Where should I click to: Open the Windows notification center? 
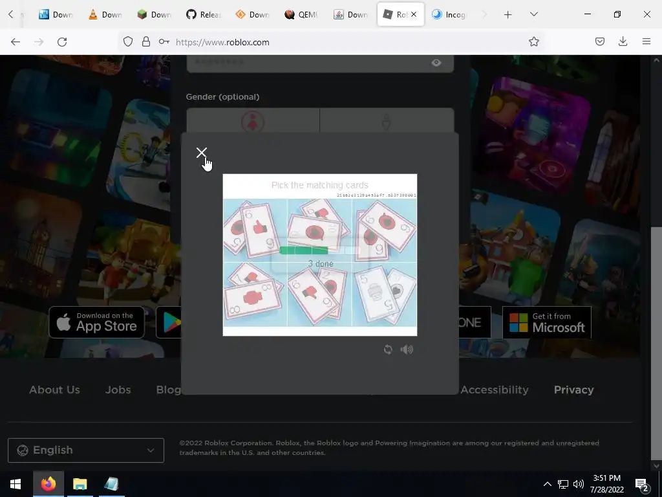tap(642, 484)
